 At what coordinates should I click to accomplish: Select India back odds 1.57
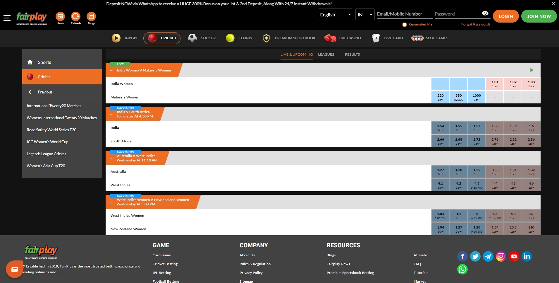click(477, 128)
